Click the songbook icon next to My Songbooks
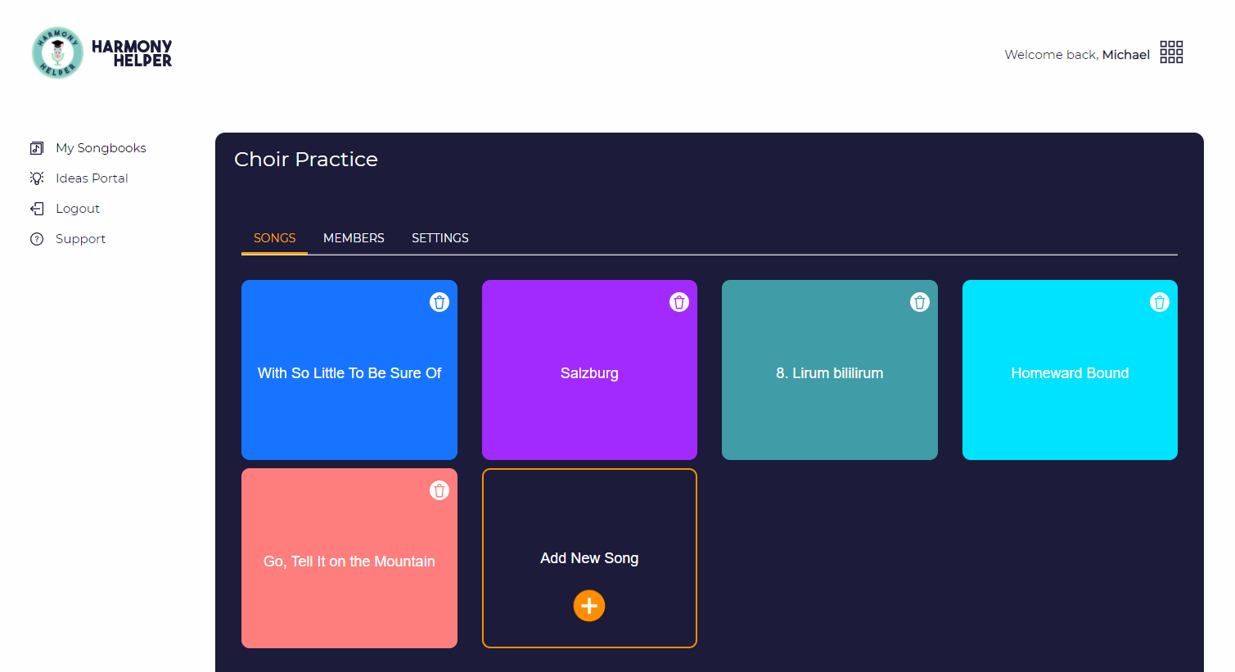The width and height of the screenshot is (1235, 672). [x=37, y=147]
